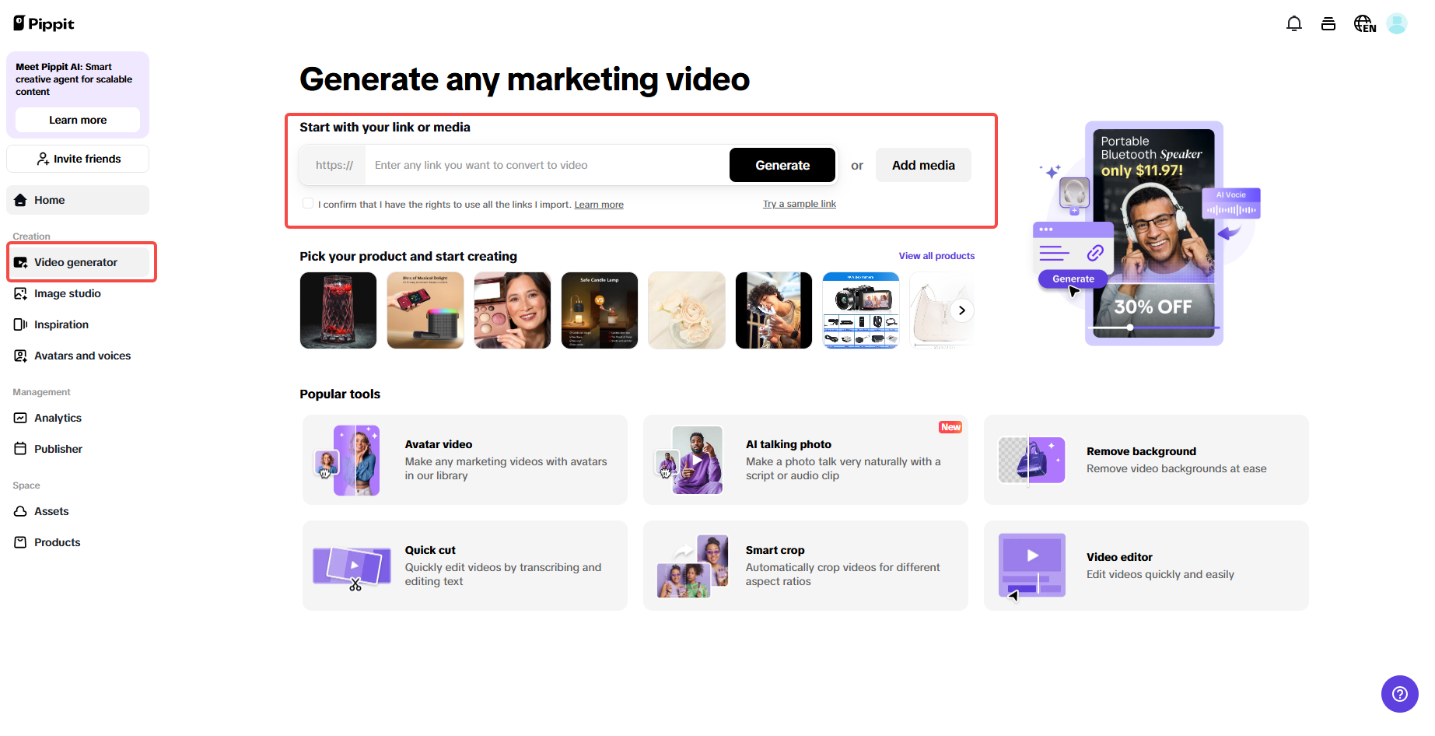Try a sample link

click(x=799, y=203)
